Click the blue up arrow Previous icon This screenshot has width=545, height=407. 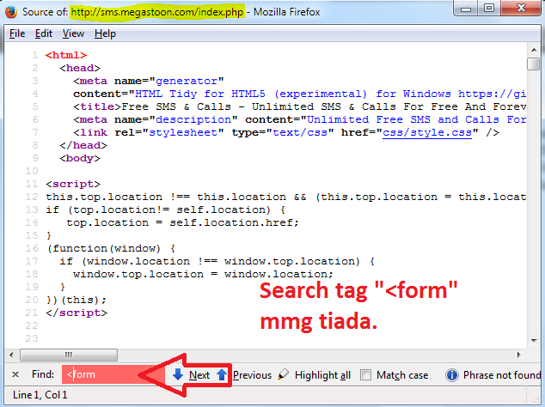[222, 374]
